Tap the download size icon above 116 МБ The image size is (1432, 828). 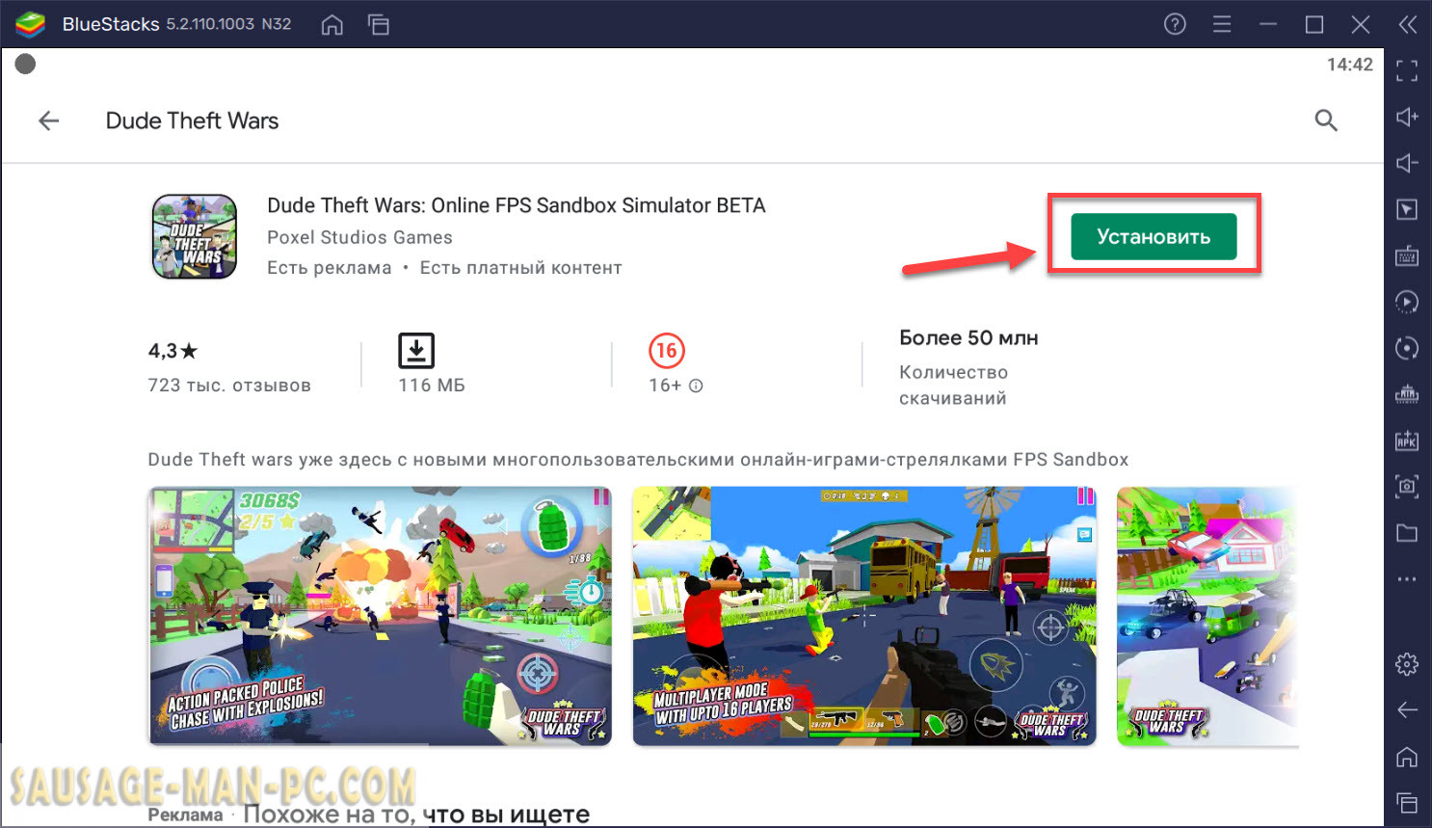pos(416,351)
